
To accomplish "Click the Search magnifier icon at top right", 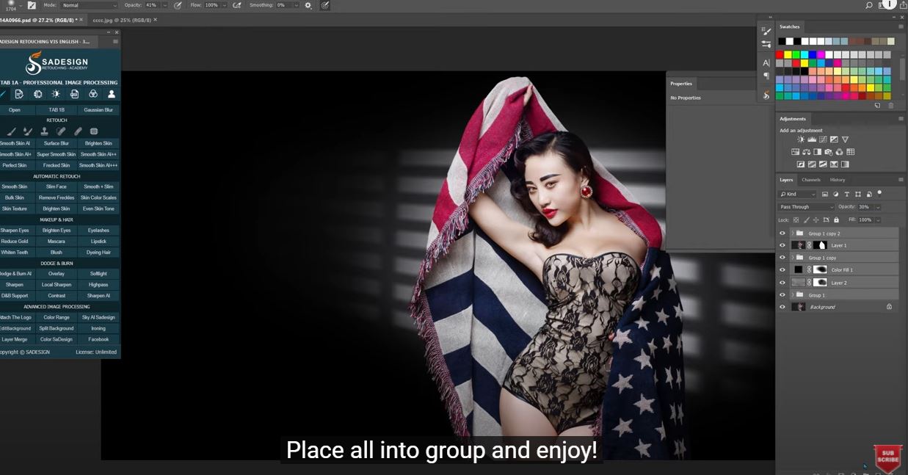I will 869,5.
